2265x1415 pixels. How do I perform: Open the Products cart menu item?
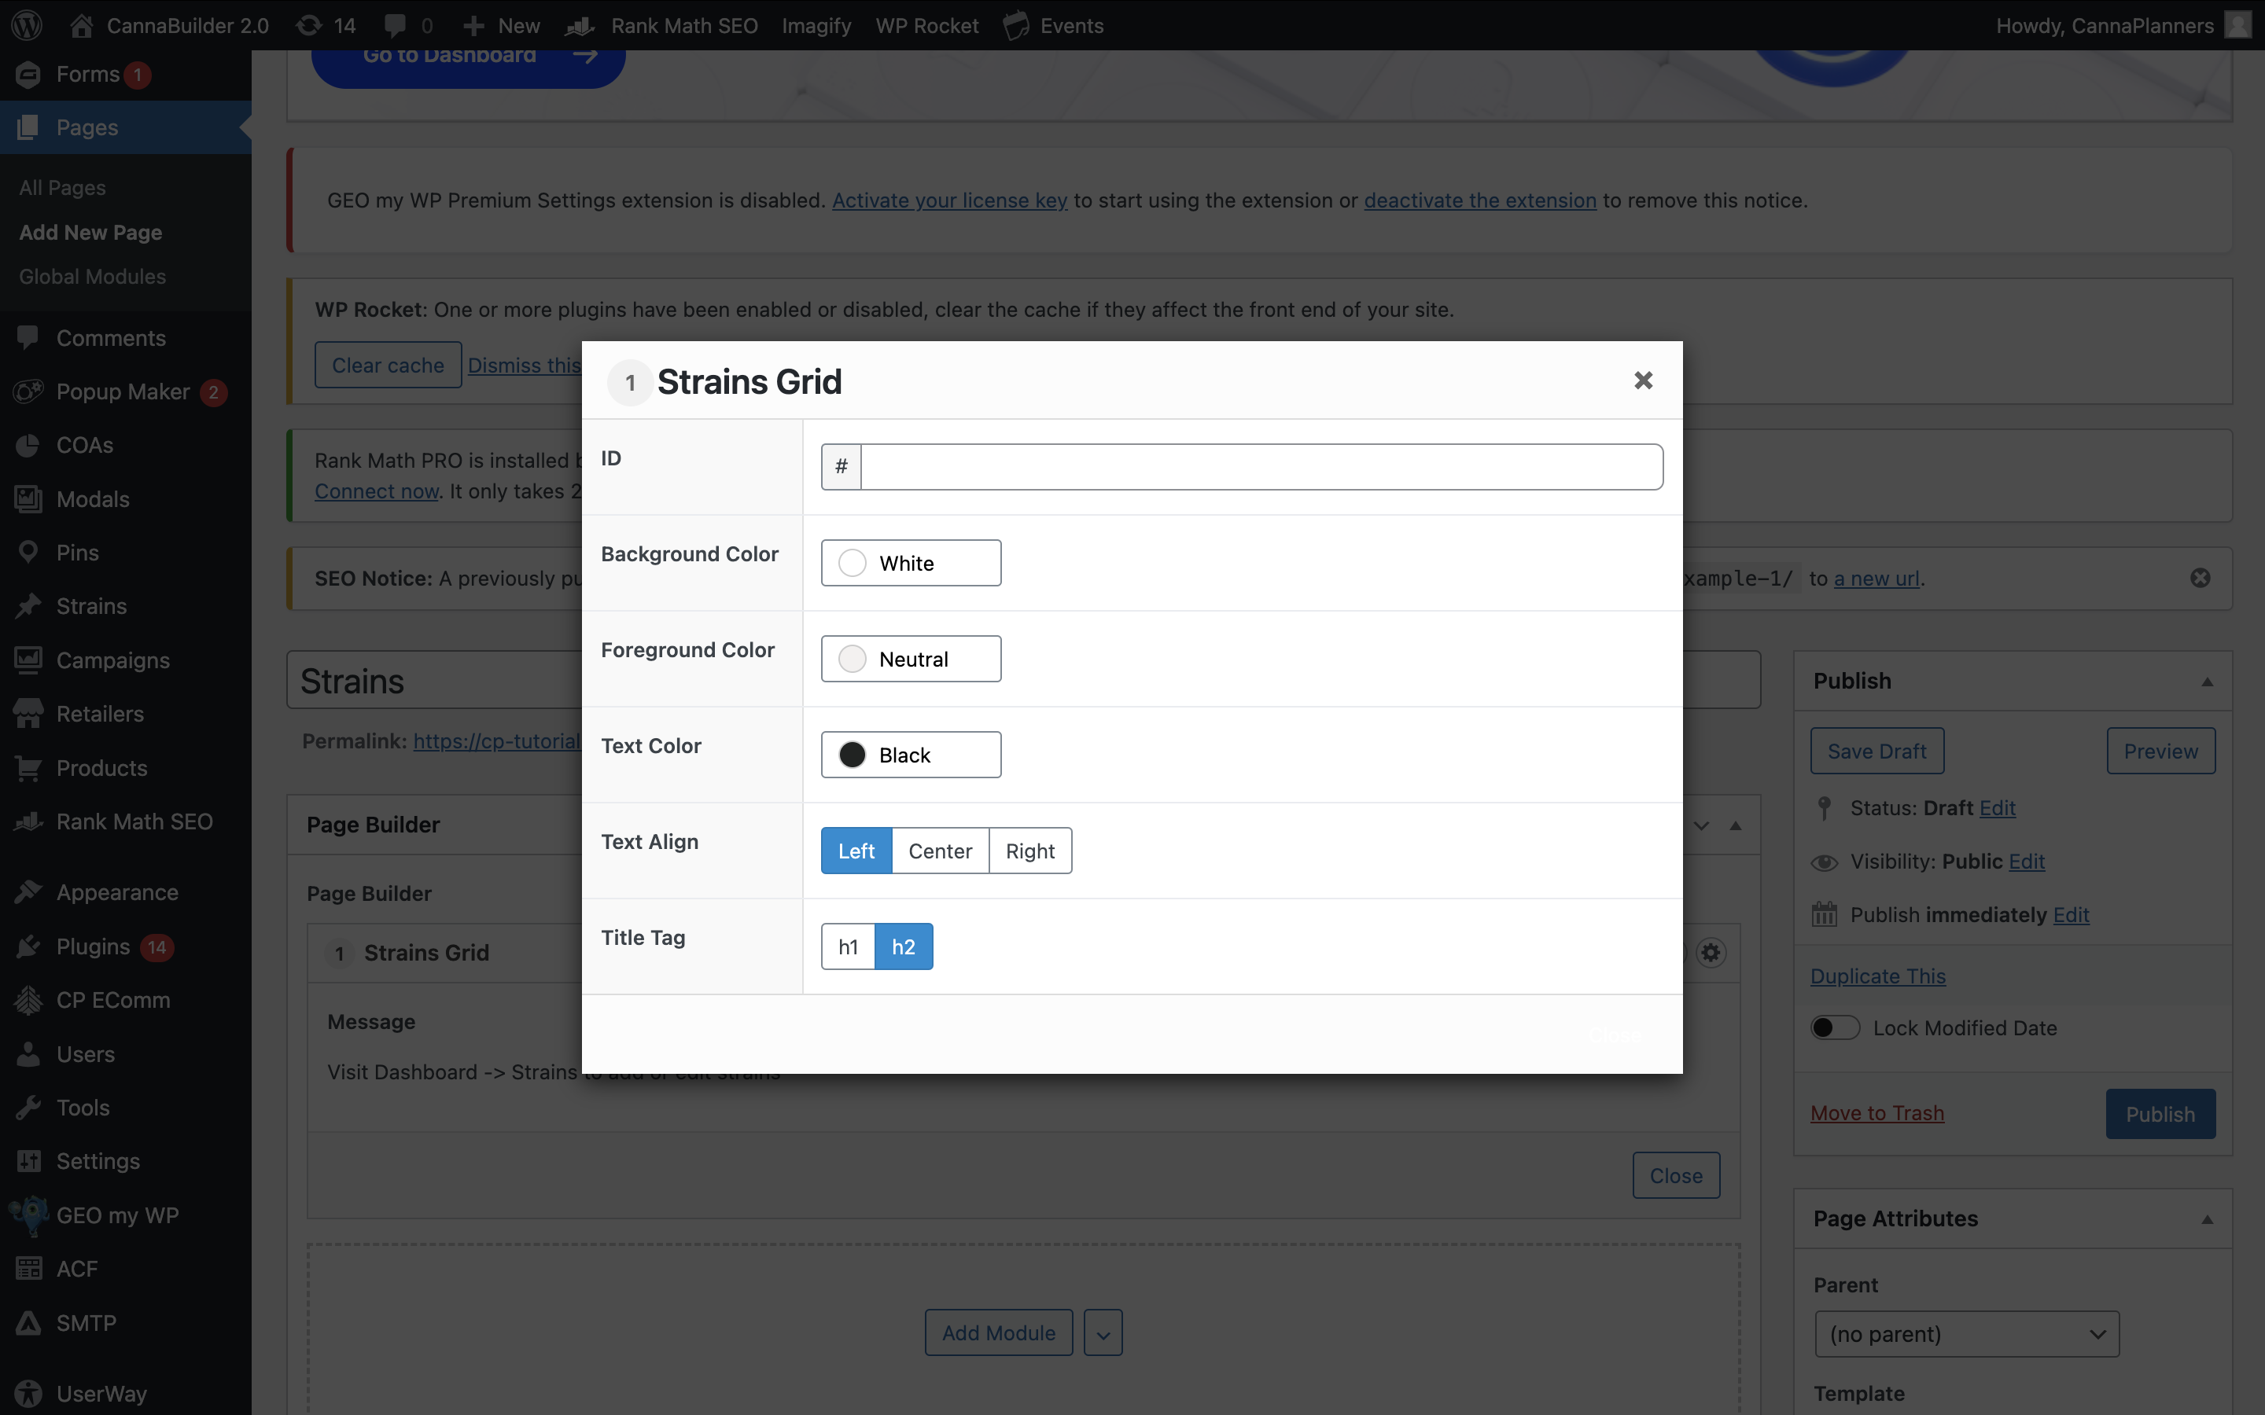coord(101,768)
